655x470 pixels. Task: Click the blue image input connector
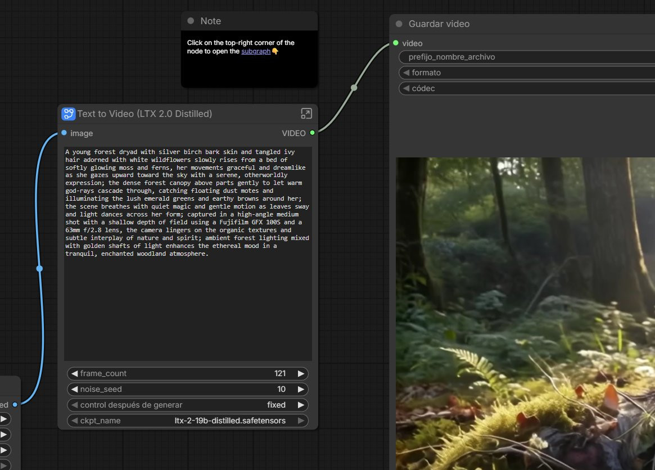pos(64,133)
